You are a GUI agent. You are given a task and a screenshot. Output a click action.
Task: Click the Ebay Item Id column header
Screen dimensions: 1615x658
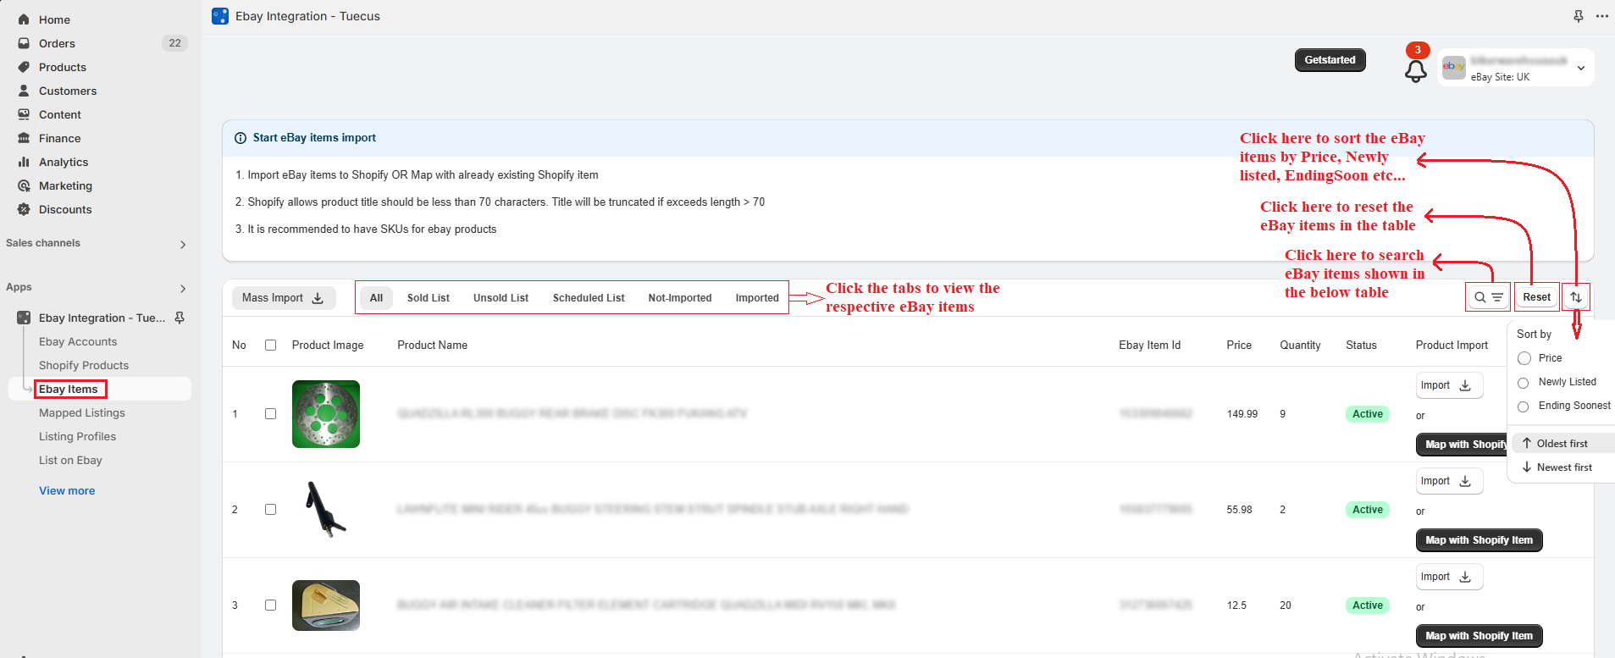click(1149, 345)
